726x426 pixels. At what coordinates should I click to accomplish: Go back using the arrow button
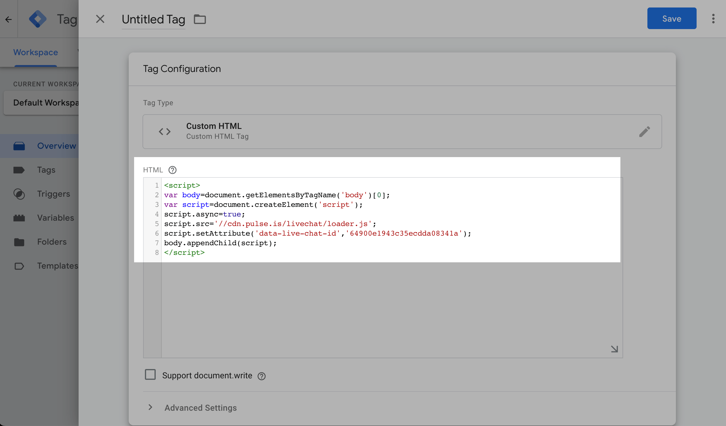click(8, 19)
